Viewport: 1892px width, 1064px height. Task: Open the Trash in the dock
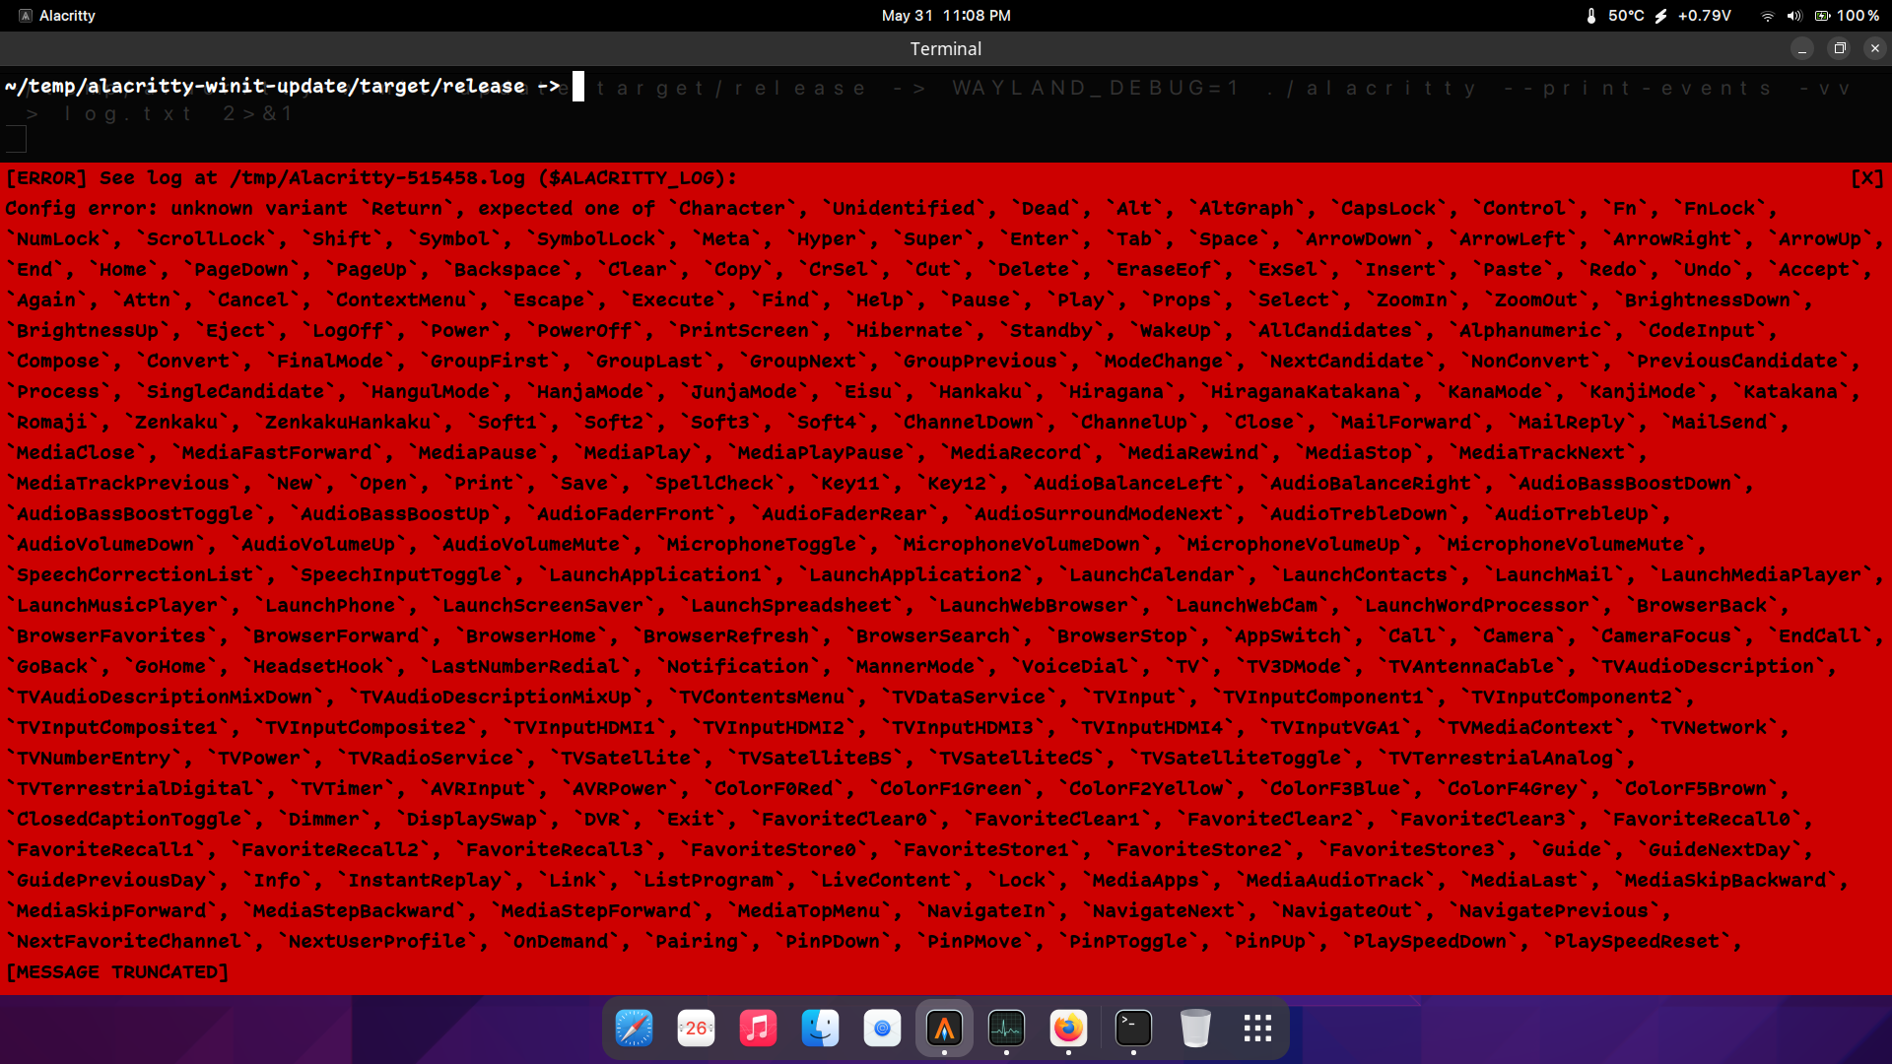(x=1196, y=1028)
